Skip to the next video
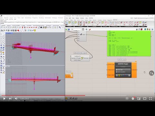 coord(10,99)
